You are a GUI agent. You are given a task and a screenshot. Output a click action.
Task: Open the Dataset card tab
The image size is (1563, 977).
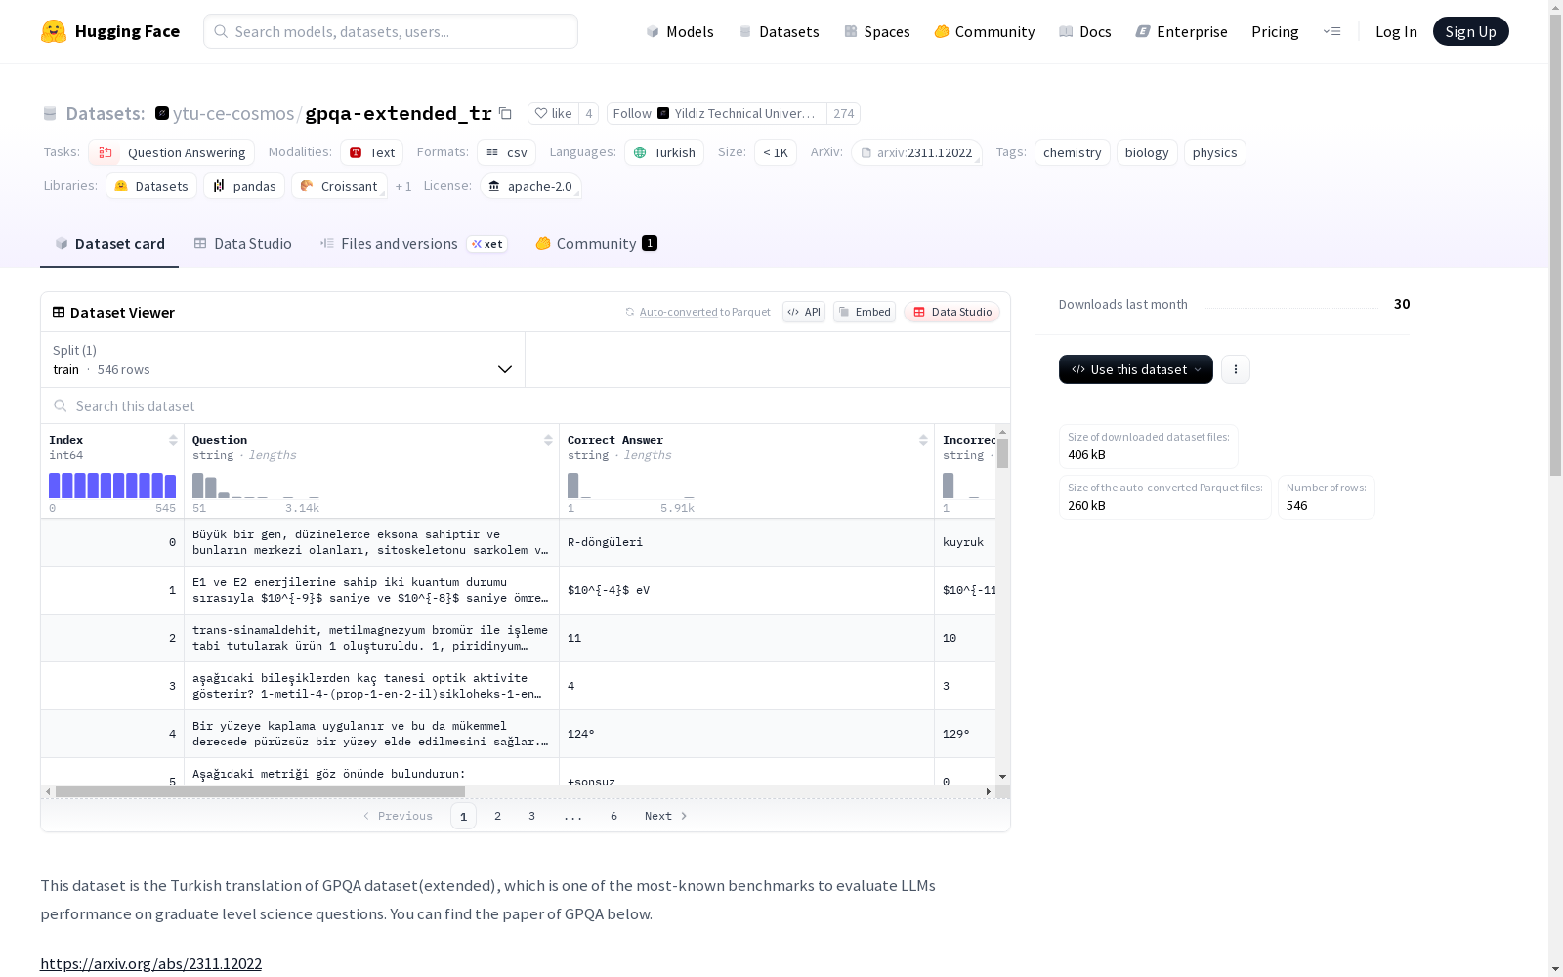(x=109, y=244)
